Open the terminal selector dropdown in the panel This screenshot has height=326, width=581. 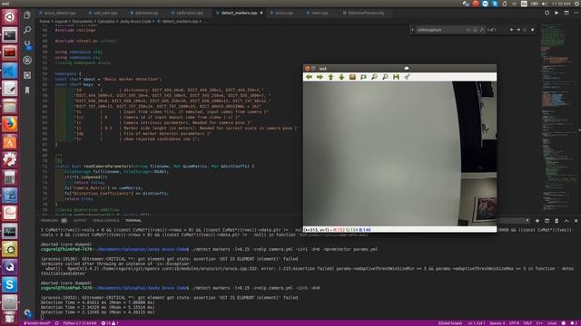[x=513, y=221]
